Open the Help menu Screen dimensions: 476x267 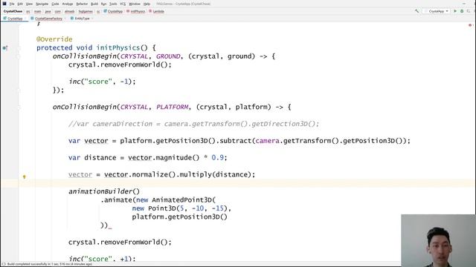pyautogui.click(x=147, y=4)
